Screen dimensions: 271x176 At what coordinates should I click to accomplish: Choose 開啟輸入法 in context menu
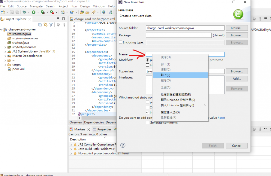coord(180,112)
